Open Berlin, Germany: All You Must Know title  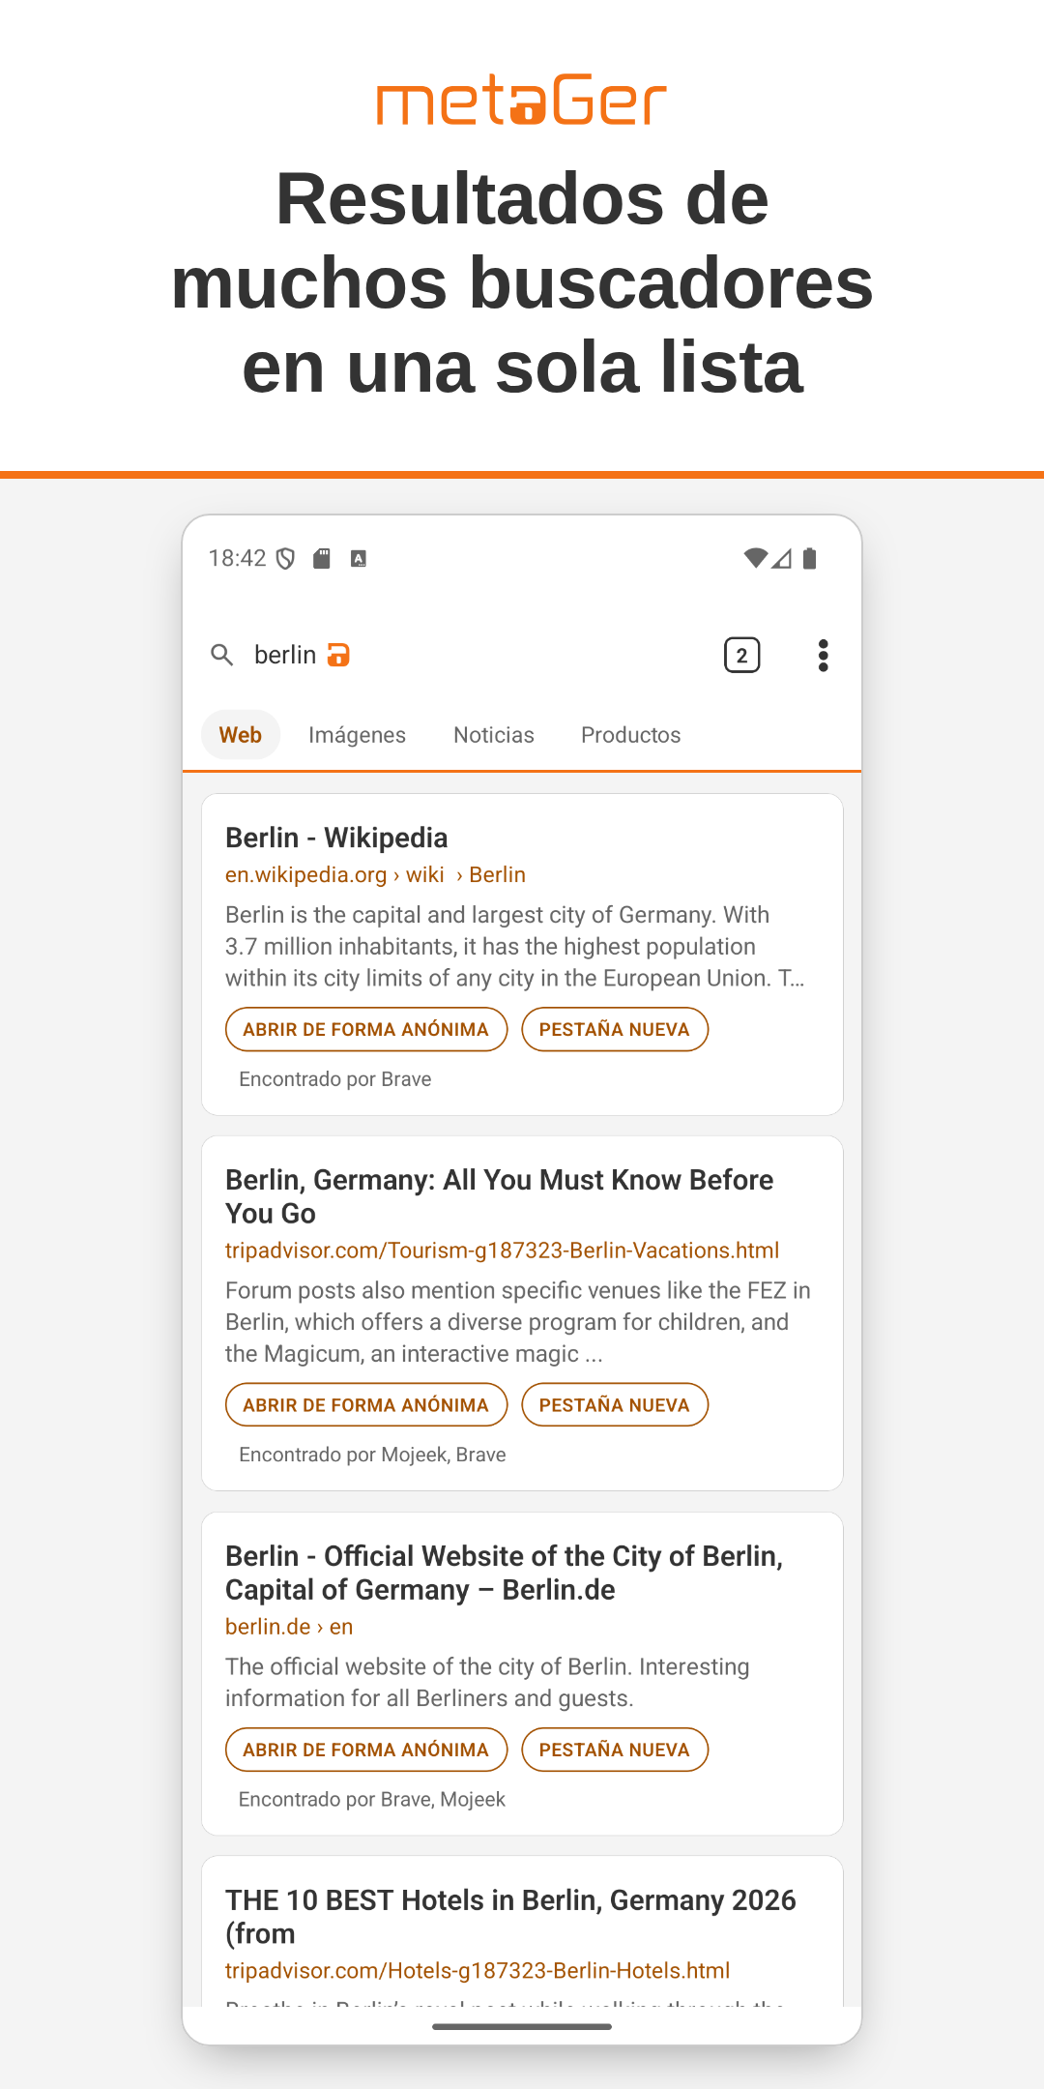[499, 1196]
